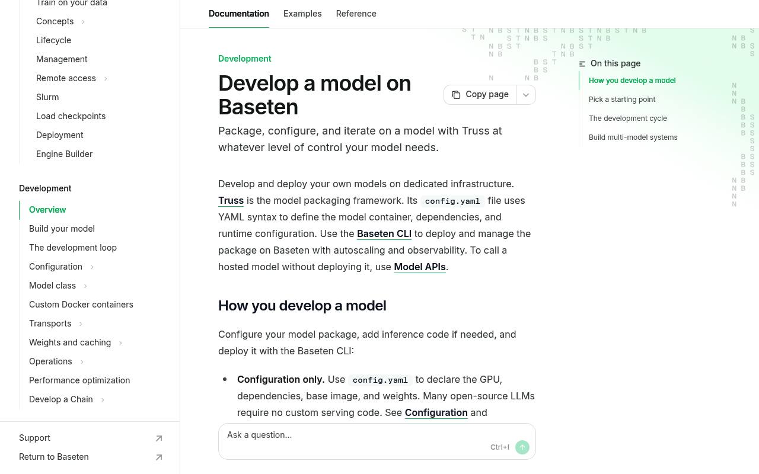Screen dimensions: 759x474
Task: Expand the Configuration sidebar section
Action: coord(92,267)
